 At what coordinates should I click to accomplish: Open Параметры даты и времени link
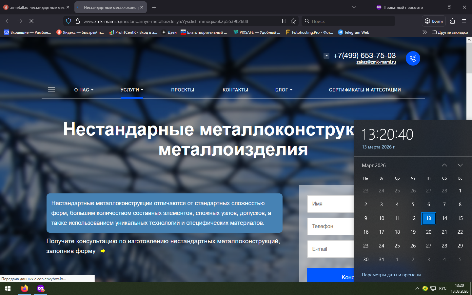point(391,275)
